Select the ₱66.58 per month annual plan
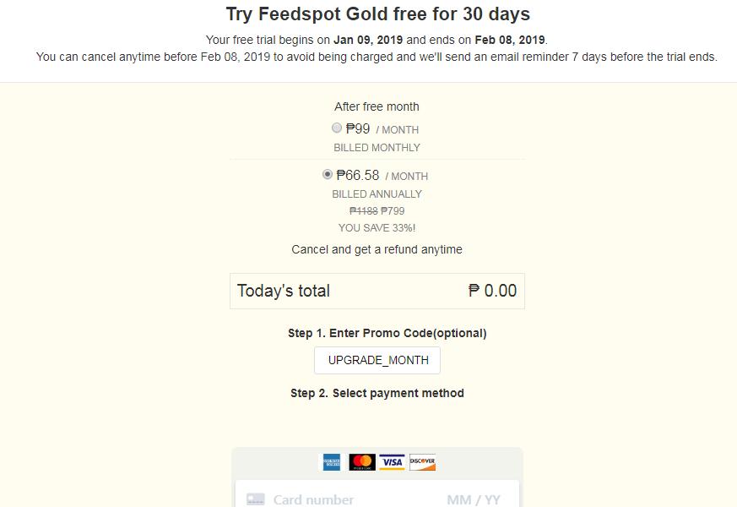Viewport: 737px width, 507px height. point(328,174)
